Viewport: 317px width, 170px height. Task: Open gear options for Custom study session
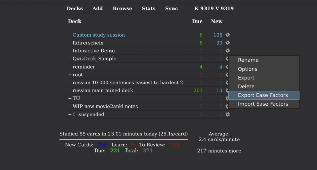coord(228,35)
